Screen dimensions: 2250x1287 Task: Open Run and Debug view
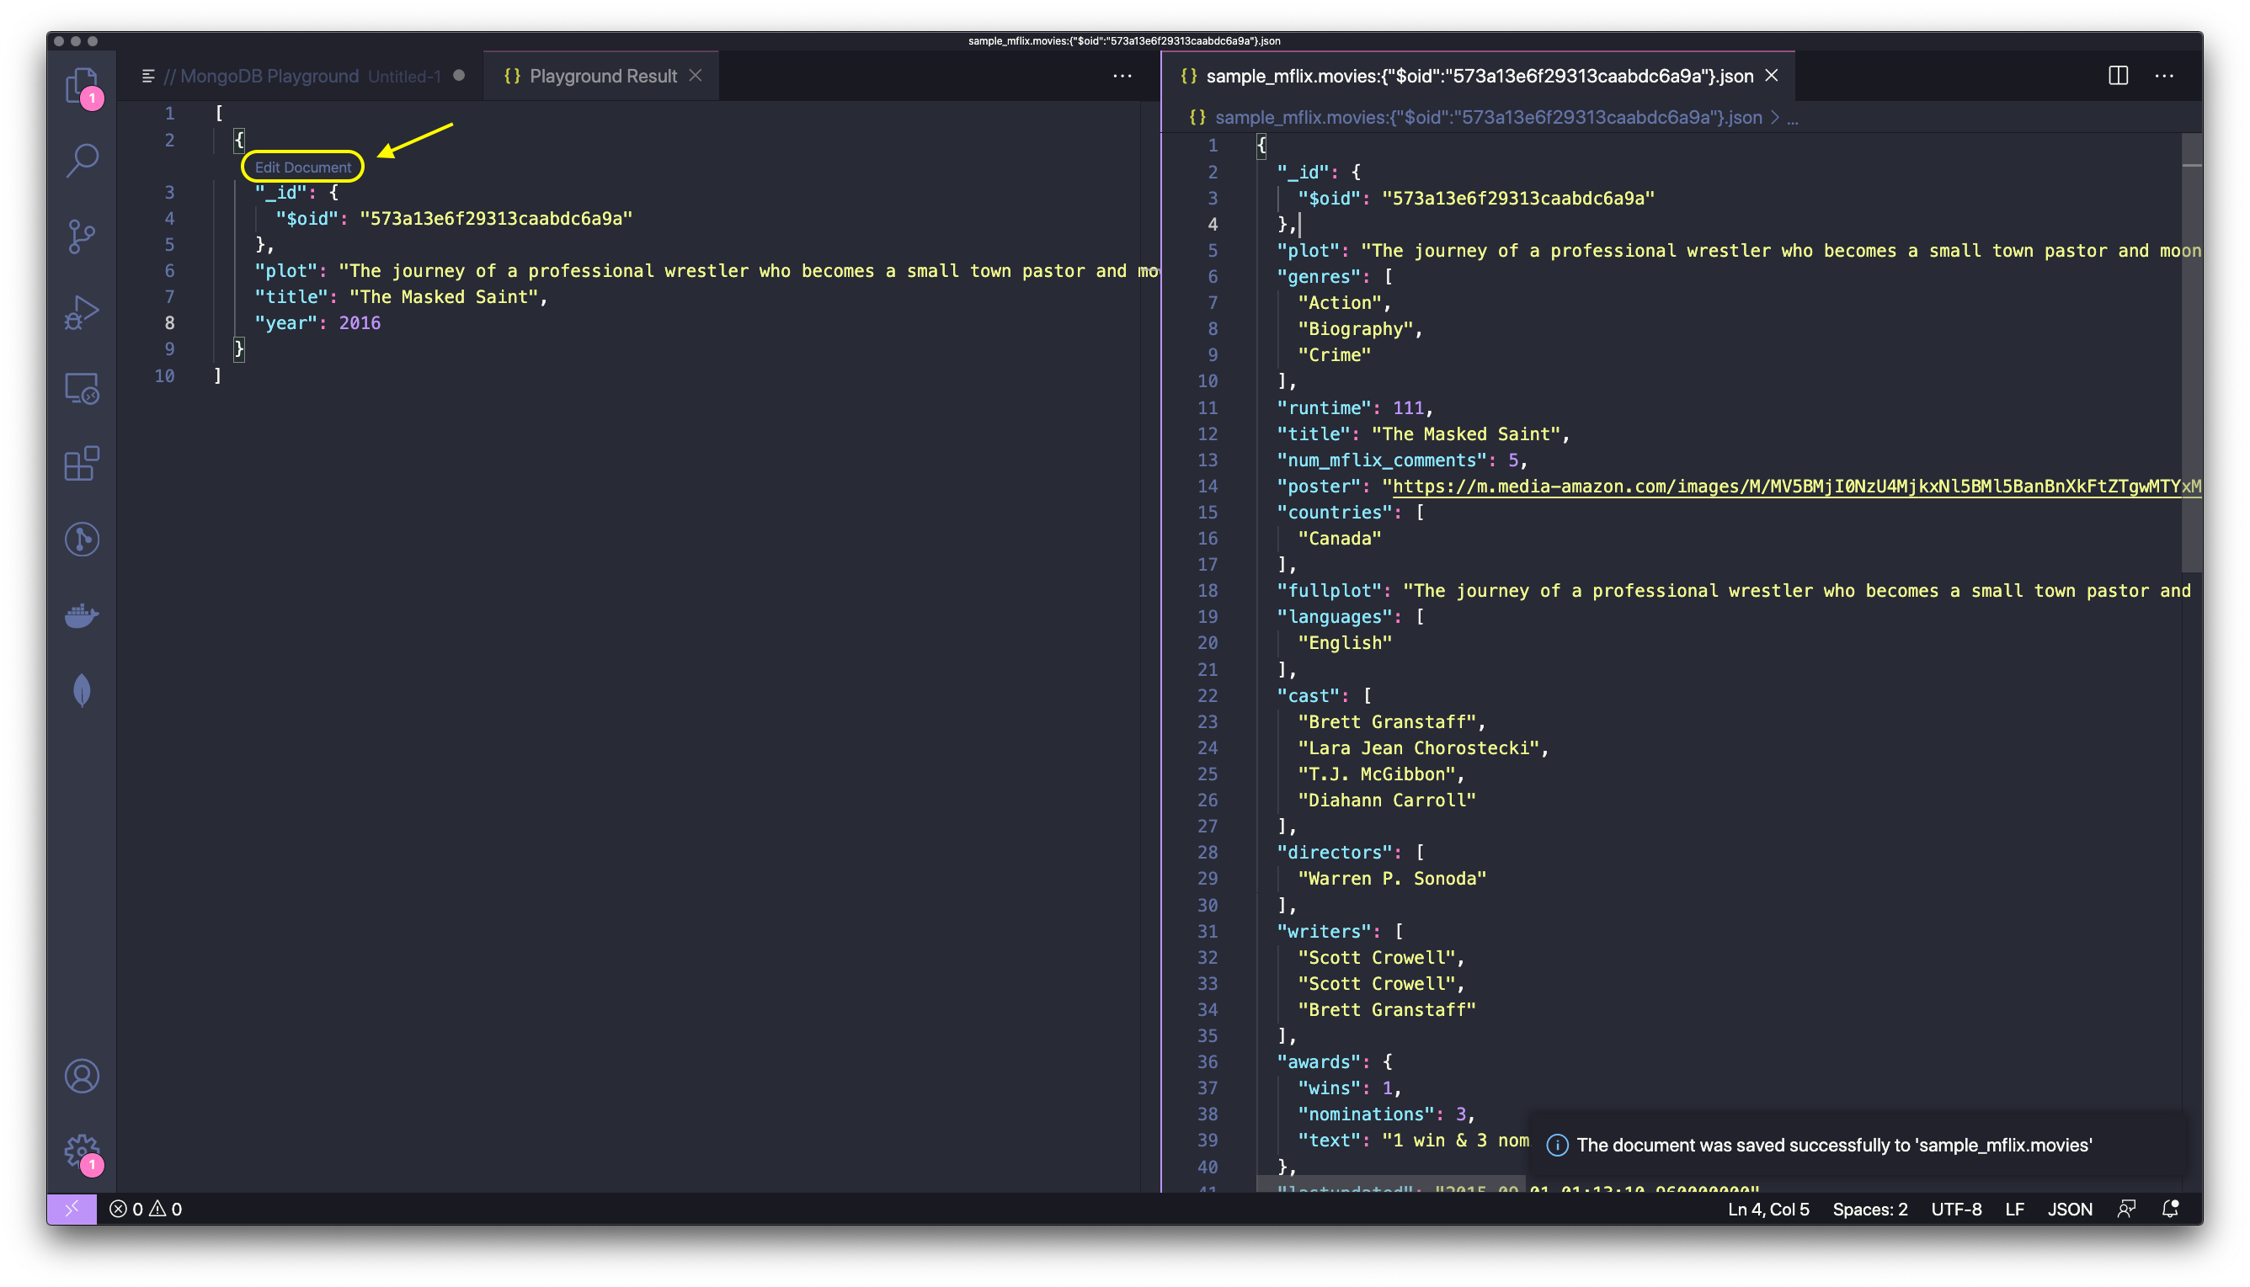[x=82, y=312]
